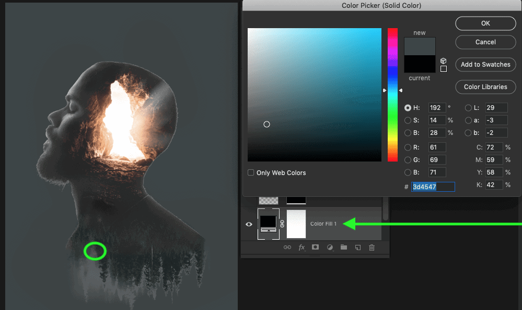522x310 pixels.
Task: Create a new group with the folder icon
Action: pos(344,247)
